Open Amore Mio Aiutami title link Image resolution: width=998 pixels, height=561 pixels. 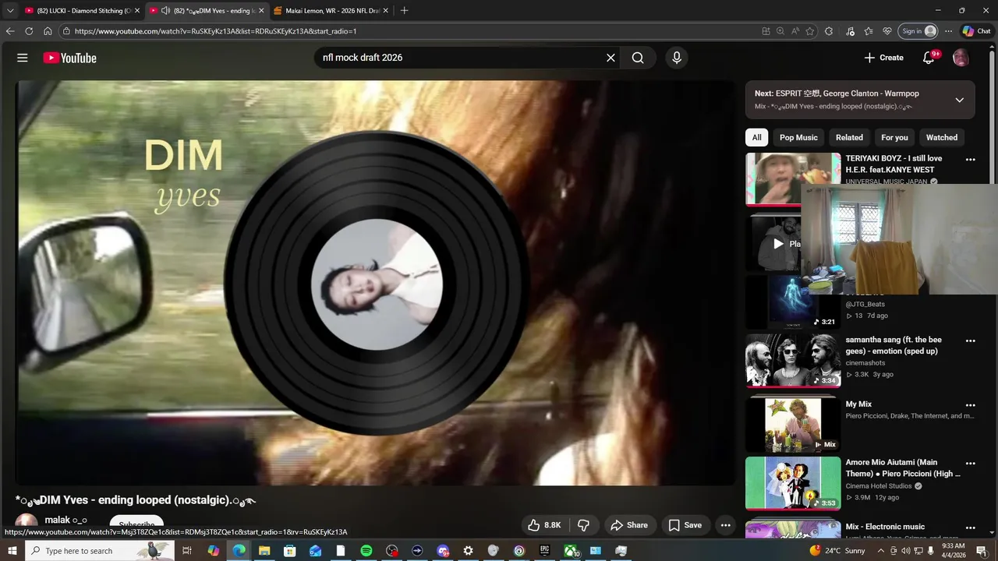click(x=903, y=468)
